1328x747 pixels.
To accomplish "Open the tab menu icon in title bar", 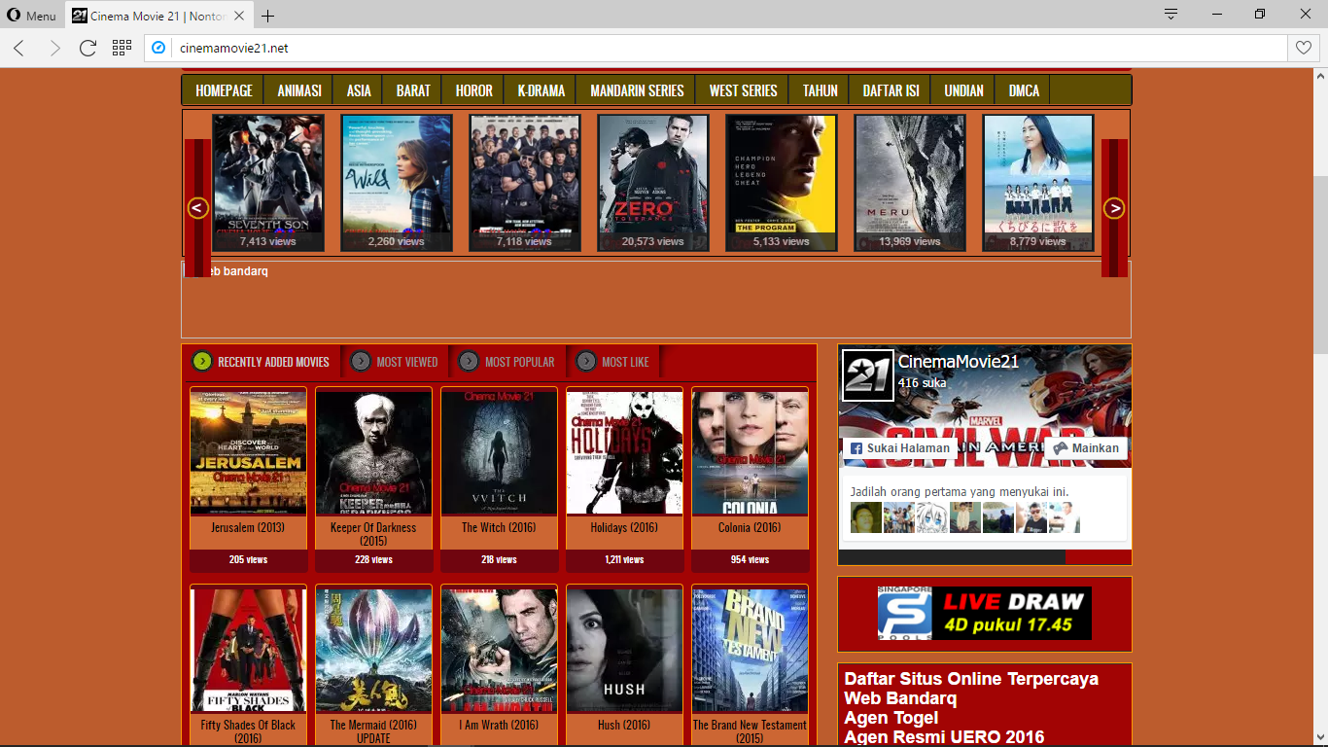I will 1171,15.
